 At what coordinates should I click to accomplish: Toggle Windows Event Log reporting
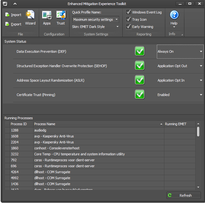129,12
